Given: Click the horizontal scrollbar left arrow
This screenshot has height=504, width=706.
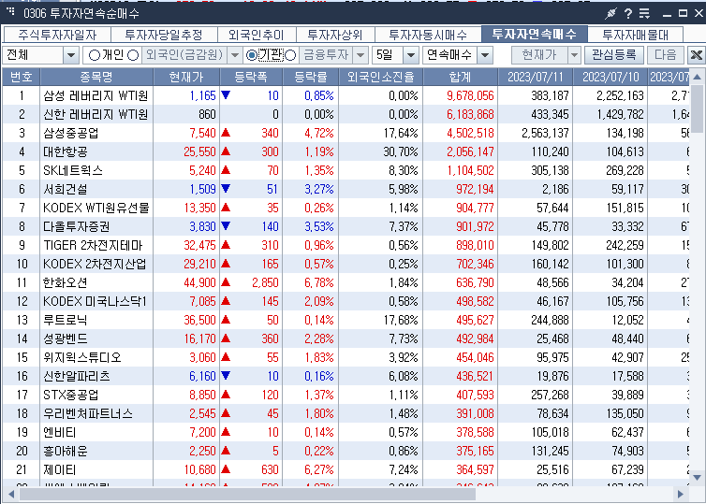Looking at the screenshot, I should point(11,494).
